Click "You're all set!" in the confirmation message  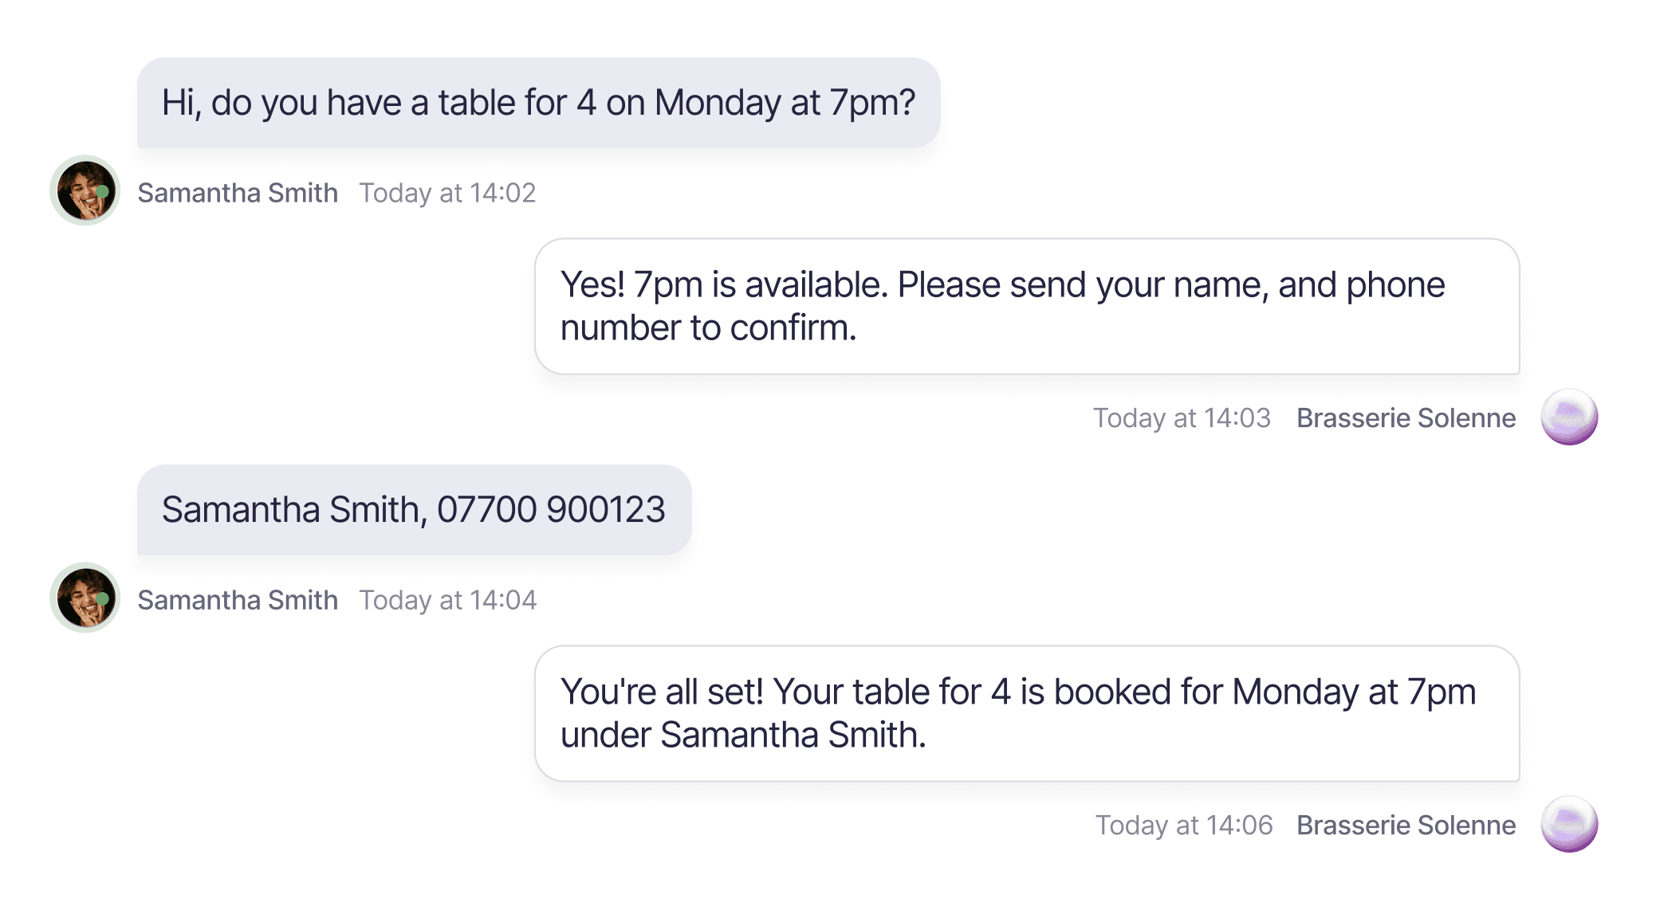coord(662,692)
